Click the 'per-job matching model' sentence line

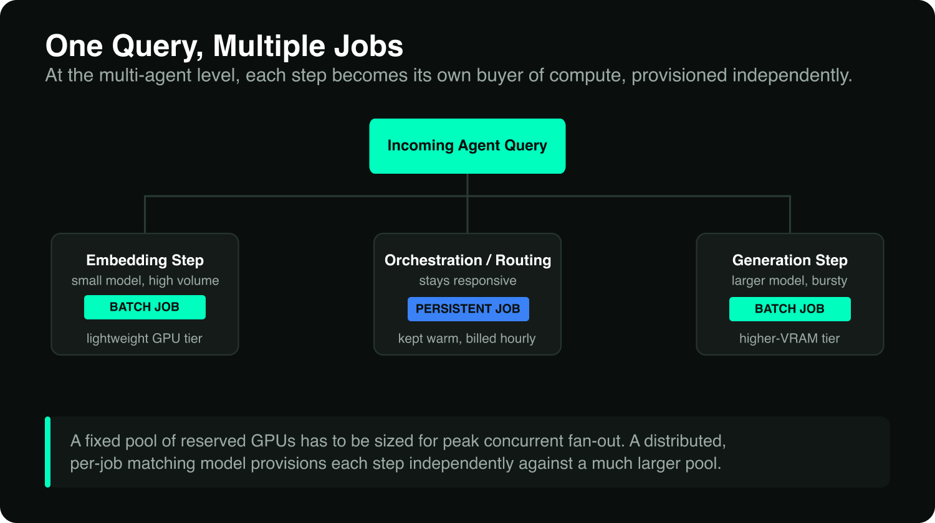[x=395, y=464]
